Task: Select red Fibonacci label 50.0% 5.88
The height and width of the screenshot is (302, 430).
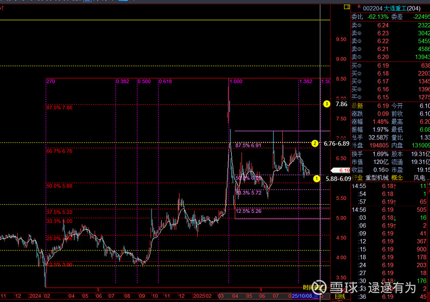Action: [60, 186]
